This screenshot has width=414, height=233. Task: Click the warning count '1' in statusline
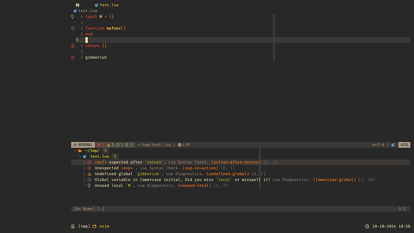(110, 145)
